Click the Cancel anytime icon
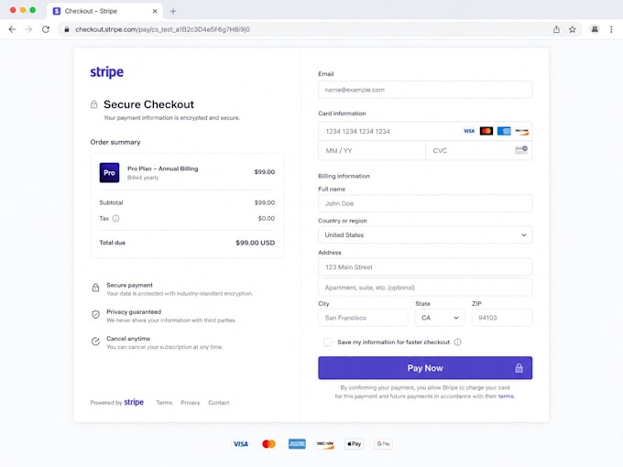 point(96,342)
